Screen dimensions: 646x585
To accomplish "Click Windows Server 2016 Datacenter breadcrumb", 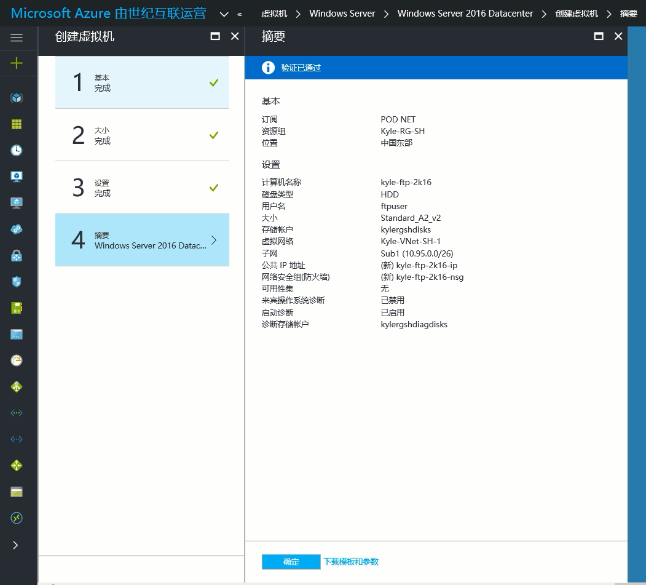I will coord(465,14).
